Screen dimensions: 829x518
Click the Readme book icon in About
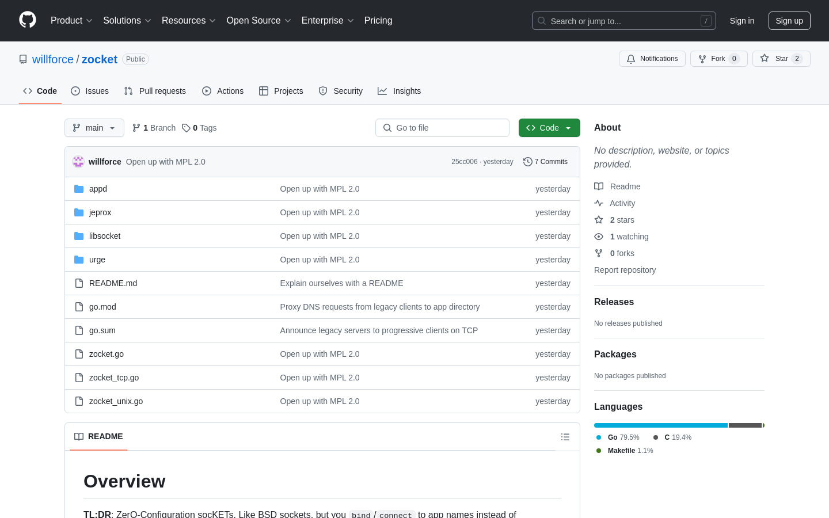click(599, 186)
